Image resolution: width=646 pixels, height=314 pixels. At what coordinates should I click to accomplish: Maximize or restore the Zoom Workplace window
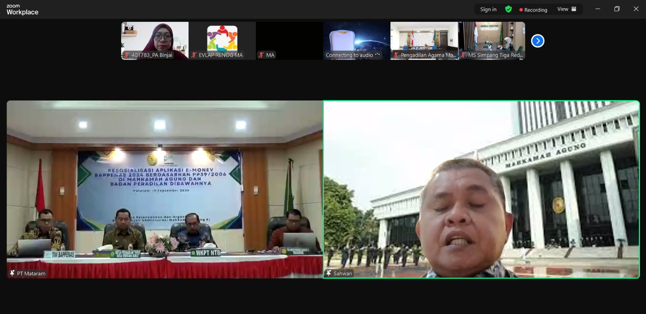(617, 9)
